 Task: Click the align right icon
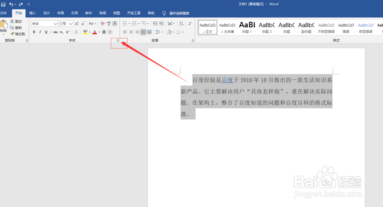[137, 32]
